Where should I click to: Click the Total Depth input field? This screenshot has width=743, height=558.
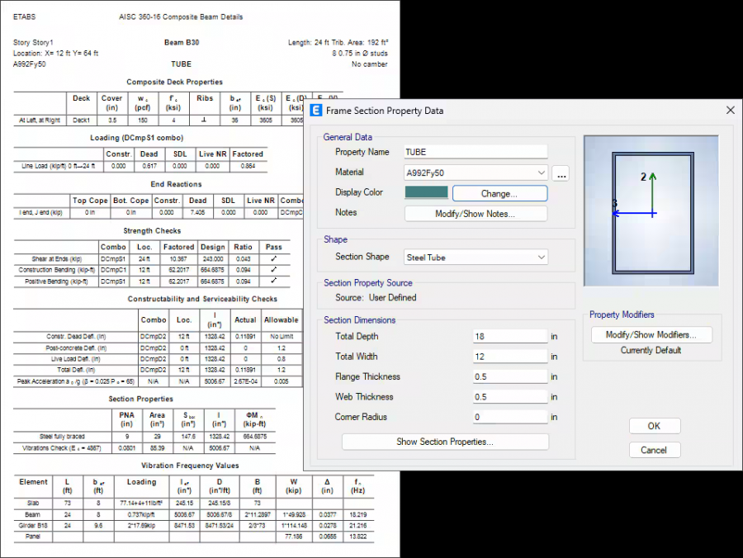point(510,336)
